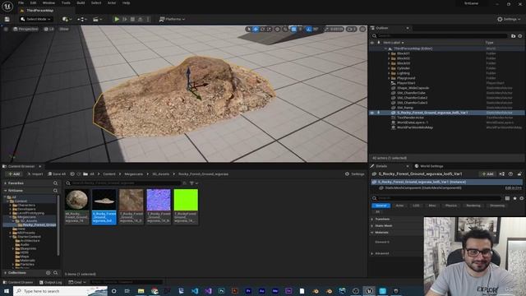Click Save All in the Content Browser
Screen dimensions: 526x296
coord(57,173)
